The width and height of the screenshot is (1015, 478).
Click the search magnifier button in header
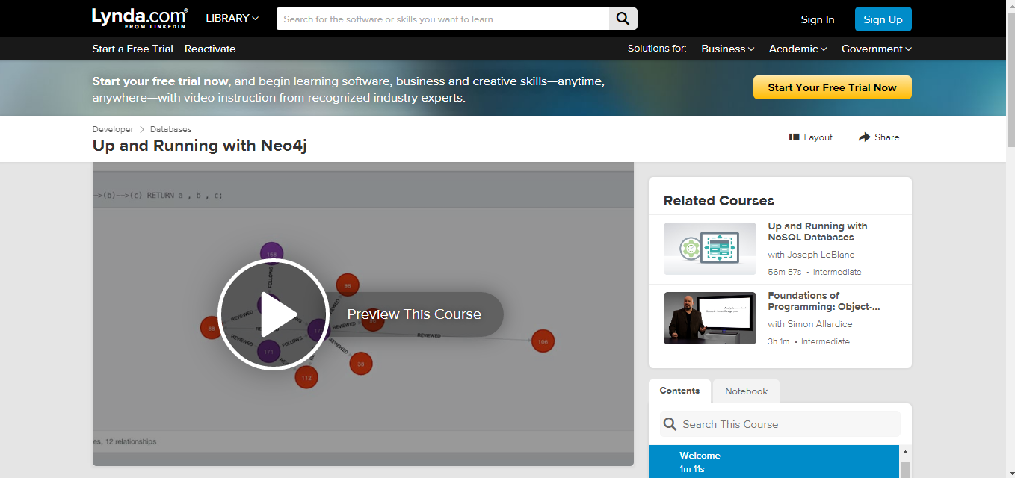tap(623, 19)
